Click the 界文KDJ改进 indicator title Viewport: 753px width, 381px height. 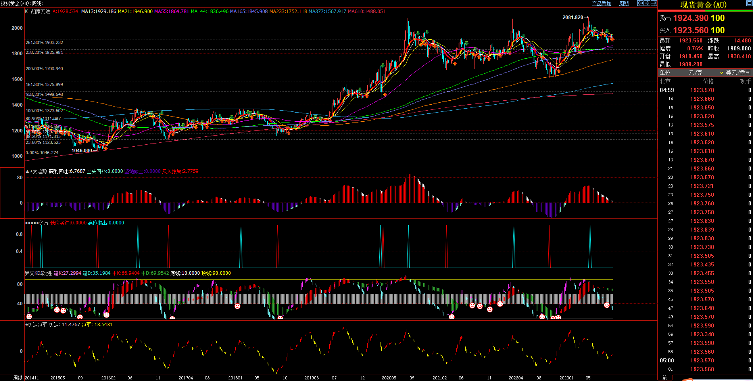pyautogui.click(x=38, y=273)
